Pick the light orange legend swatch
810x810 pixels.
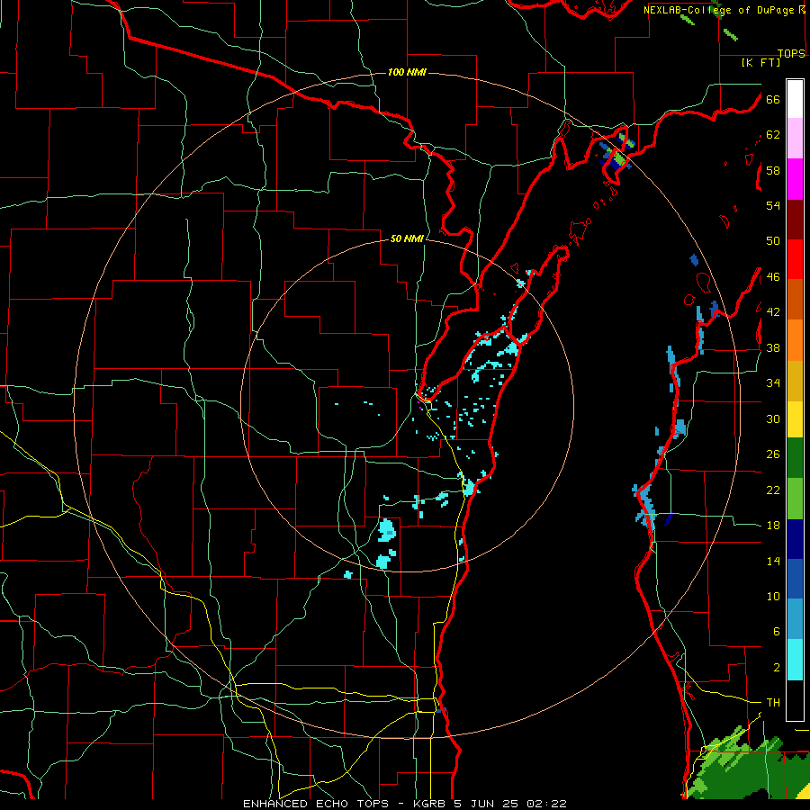pyautogui.click(x=795, y=340)
